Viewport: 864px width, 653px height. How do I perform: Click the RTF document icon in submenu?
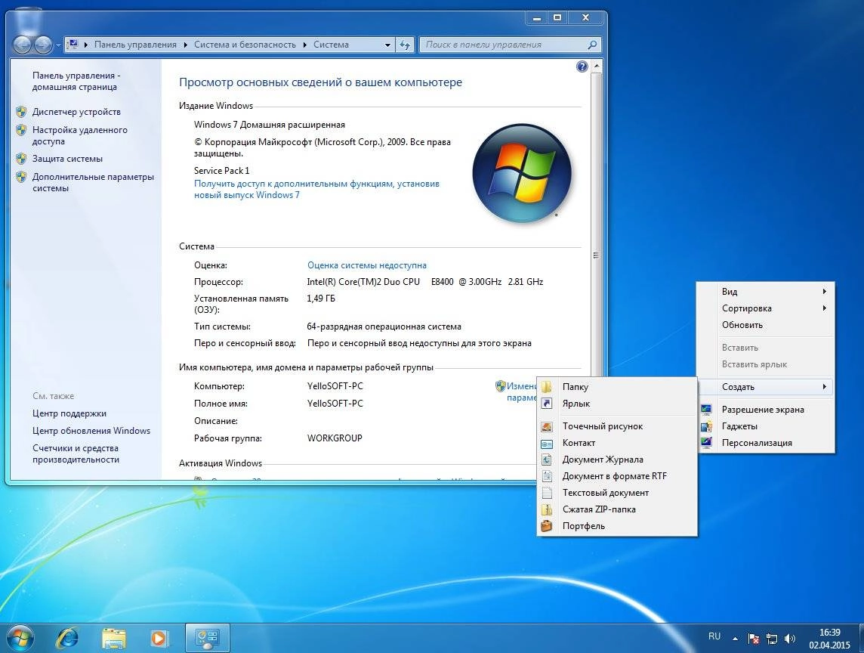tap(547, 476)
